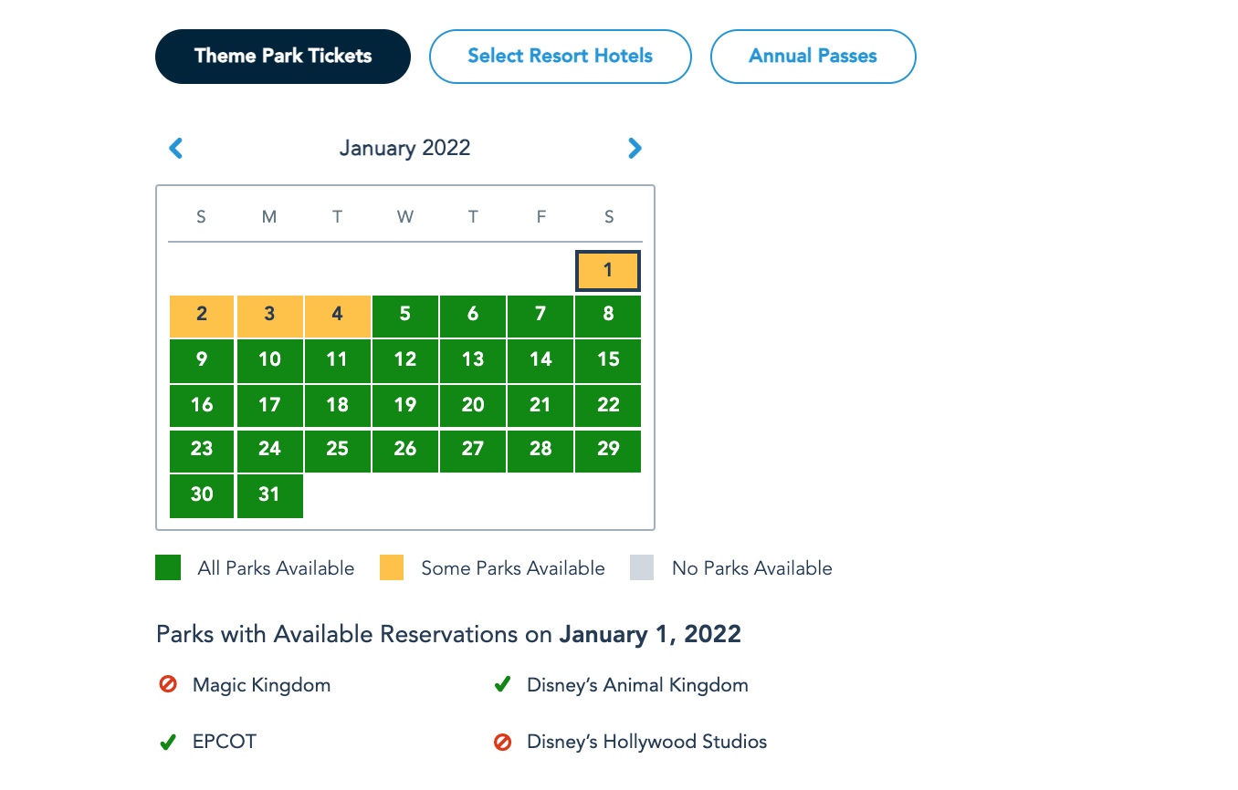The image size is (1238, 790).
Task: Click the EPCOT available checkmark icon
Action: (167, 743)
